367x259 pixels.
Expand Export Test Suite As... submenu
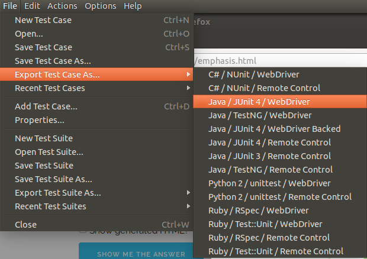(96, 193)
